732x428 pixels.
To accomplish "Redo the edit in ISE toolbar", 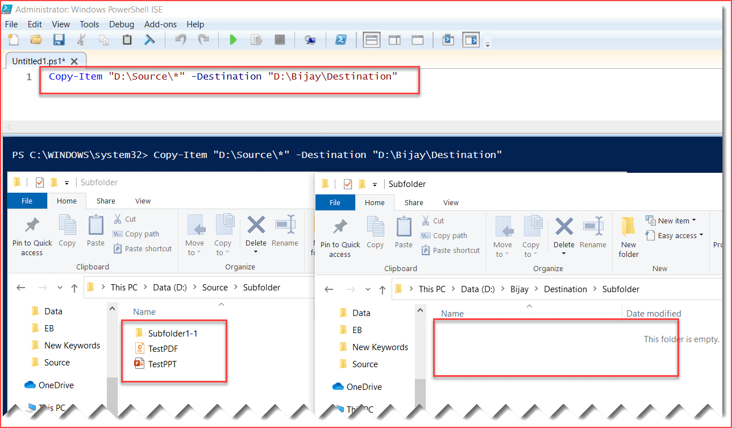I will (203, 39).
